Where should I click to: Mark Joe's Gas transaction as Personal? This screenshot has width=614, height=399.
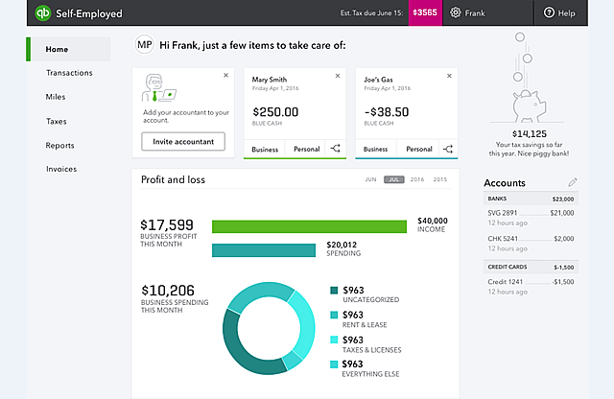(418, 149)
